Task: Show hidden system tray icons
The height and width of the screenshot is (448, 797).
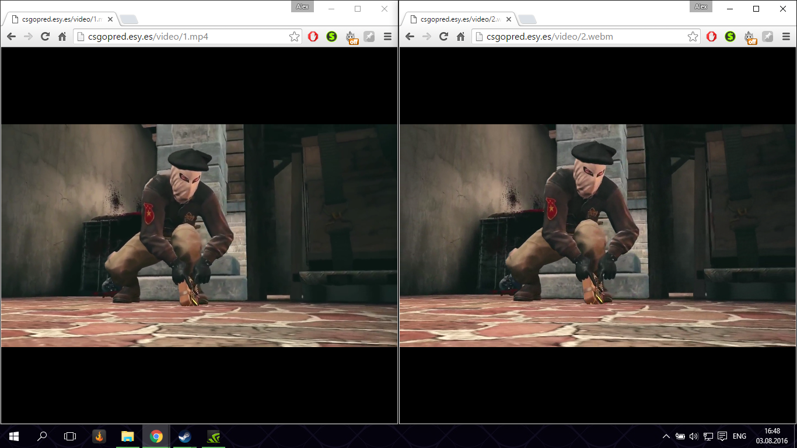Action: [666, 436]
